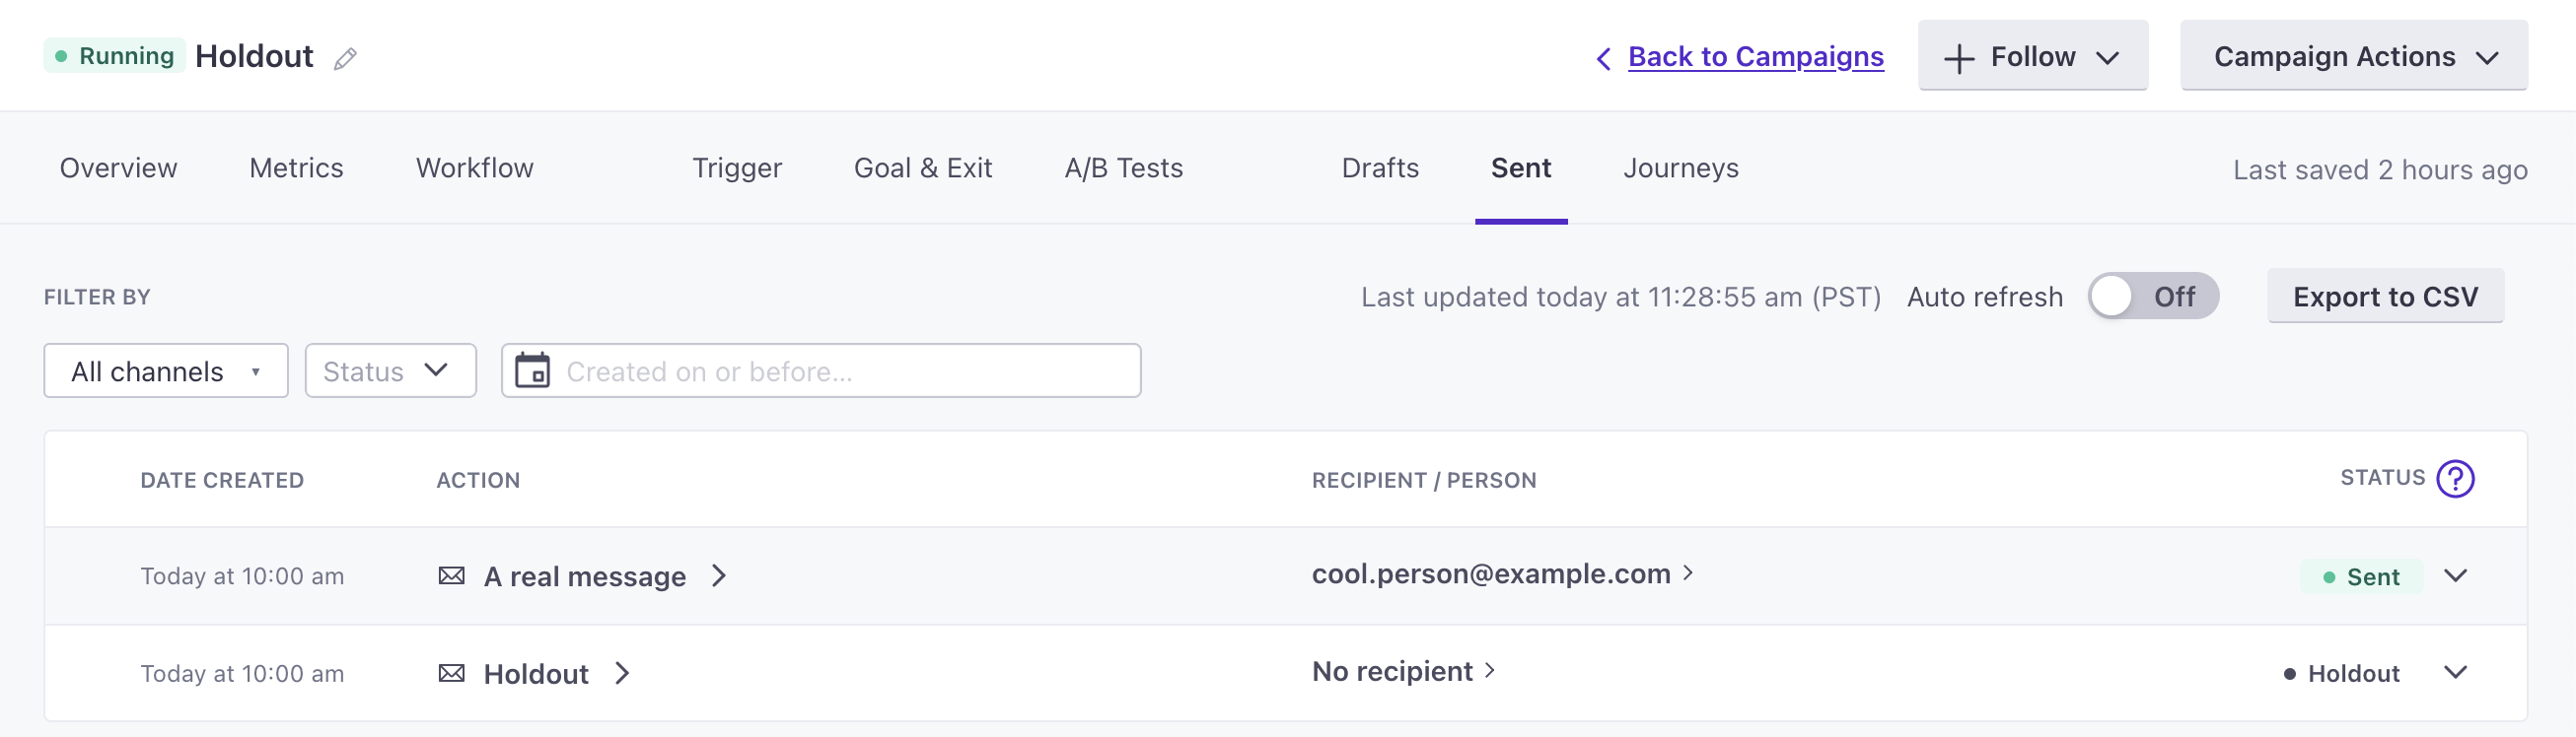This screenshot has width=2576, height=737.
Task: Expand the Sent status row chevron
Action: point(2458,575)
